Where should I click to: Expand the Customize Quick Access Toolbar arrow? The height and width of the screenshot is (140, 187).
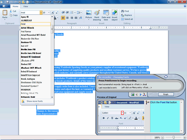[31, 2]
